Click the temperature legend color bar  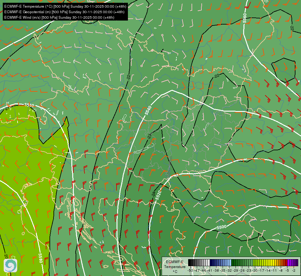[243, 263]
